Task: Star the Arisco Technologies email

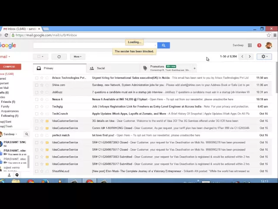Action: pos(42,78)
